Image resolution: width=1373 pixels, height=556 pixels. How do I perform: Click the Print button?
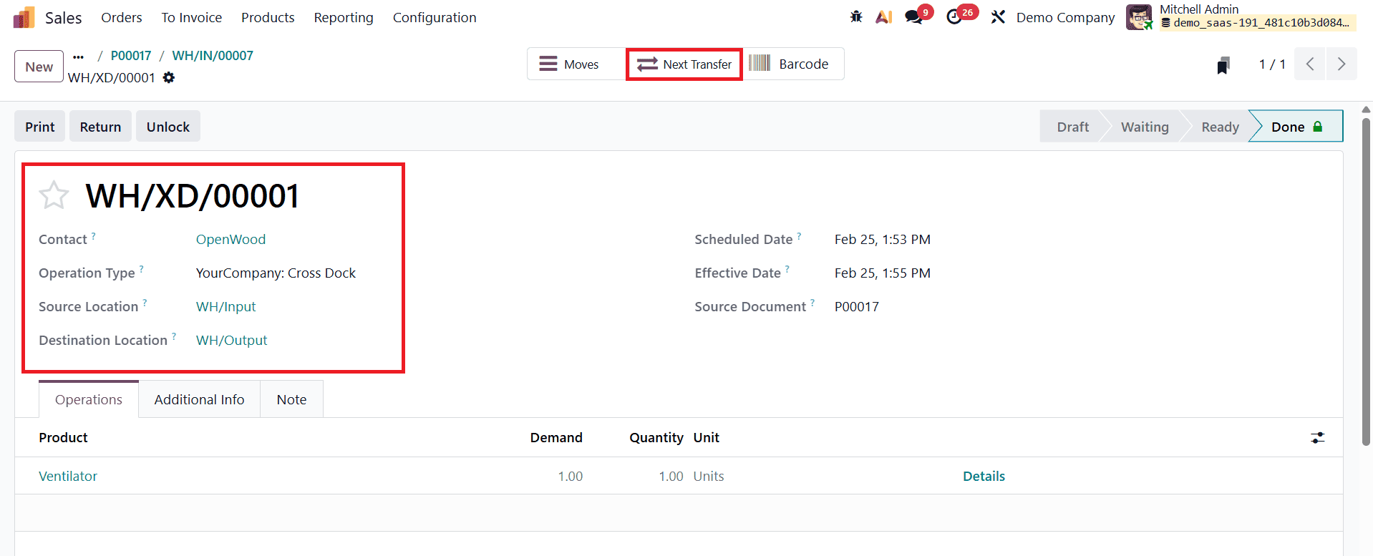pos(40,127)
